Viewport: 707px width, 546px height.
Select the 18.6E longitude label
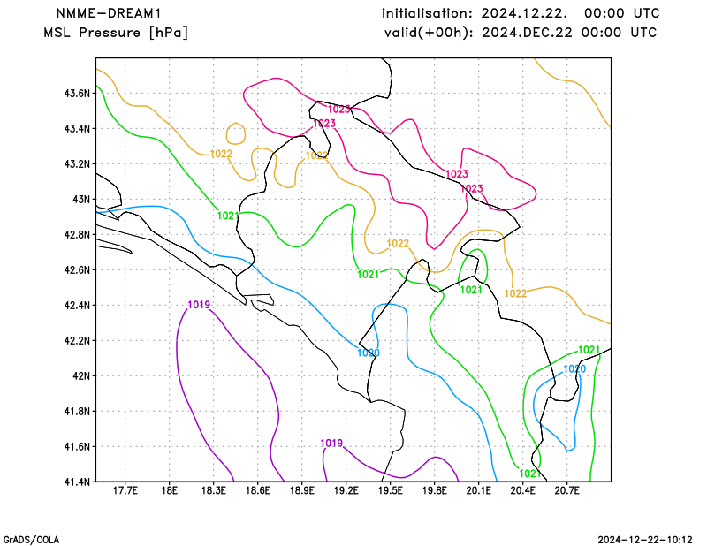(x=257, y=490)
